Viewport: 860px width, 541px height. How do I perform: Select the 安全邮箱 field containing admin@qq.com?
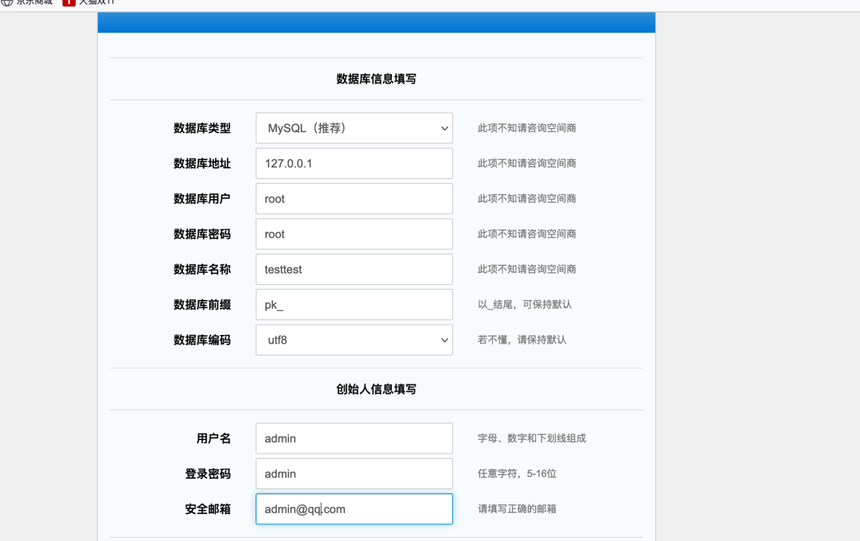(354, 508)
